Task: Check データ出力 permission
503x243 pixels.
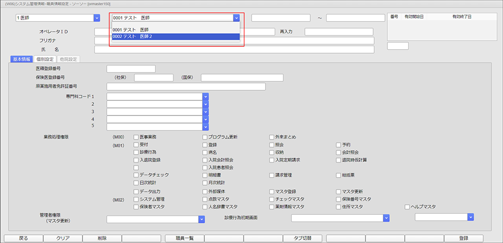Action: 136,192
